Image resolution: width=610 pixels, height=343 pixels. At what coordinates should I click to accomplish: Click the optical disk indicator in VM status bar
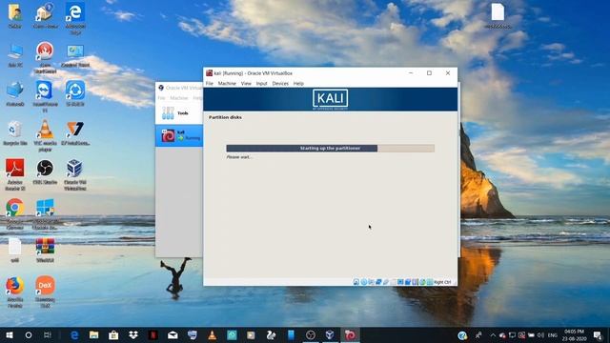(x=364, y=282)
